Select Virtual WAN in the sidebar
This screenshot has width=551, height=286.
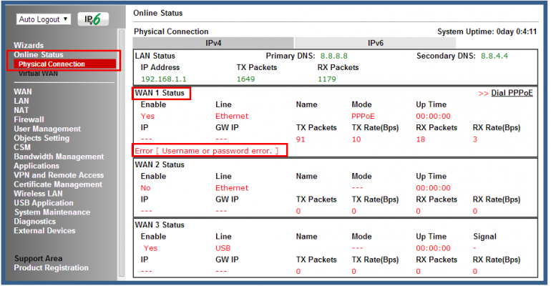39,74
